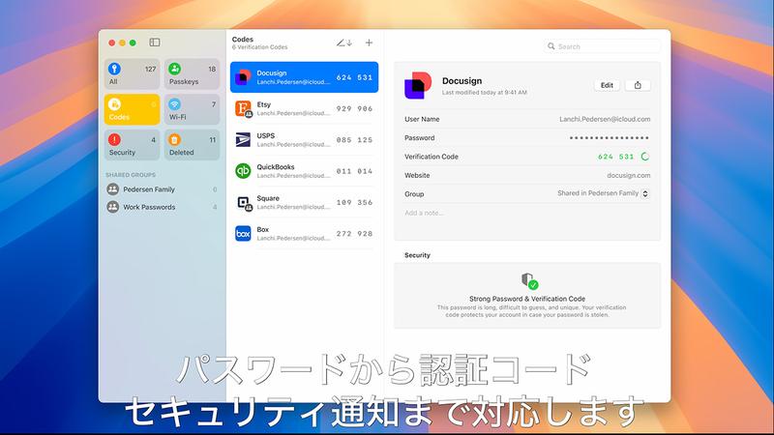Select the Square code entry
Viewport: 774px width, 435px height.
(304, 202)
